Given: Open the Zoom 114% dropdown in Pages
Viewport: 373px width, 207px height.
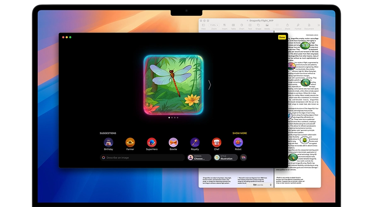Looking at the screenshot, I should (214, 25).
